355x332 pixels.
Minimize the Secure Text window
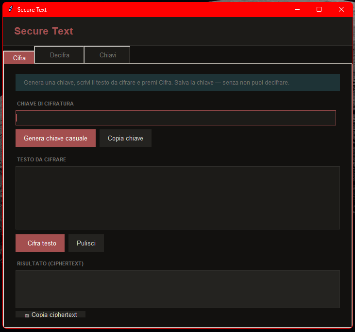(297, 9)
